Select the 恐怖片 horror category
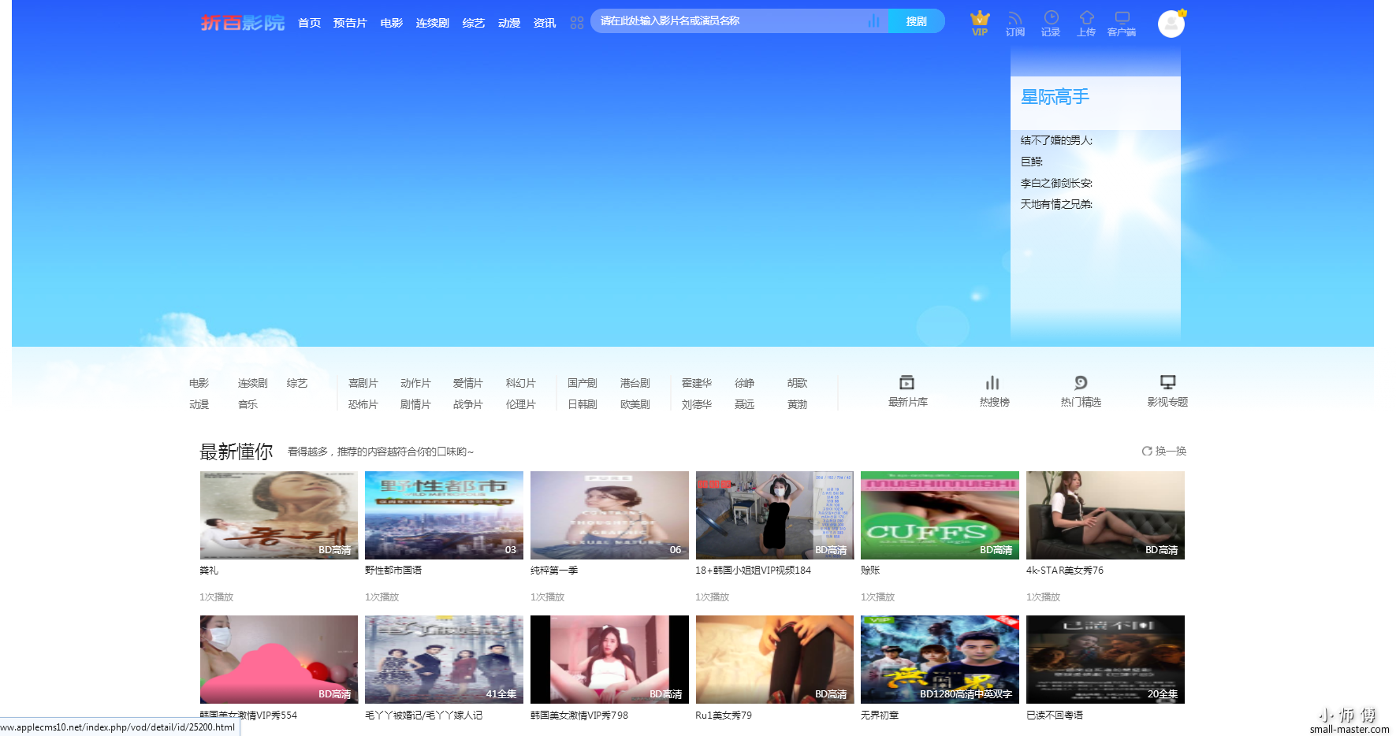This screenshot has width=1396, height=736. (x=363, y=404)
